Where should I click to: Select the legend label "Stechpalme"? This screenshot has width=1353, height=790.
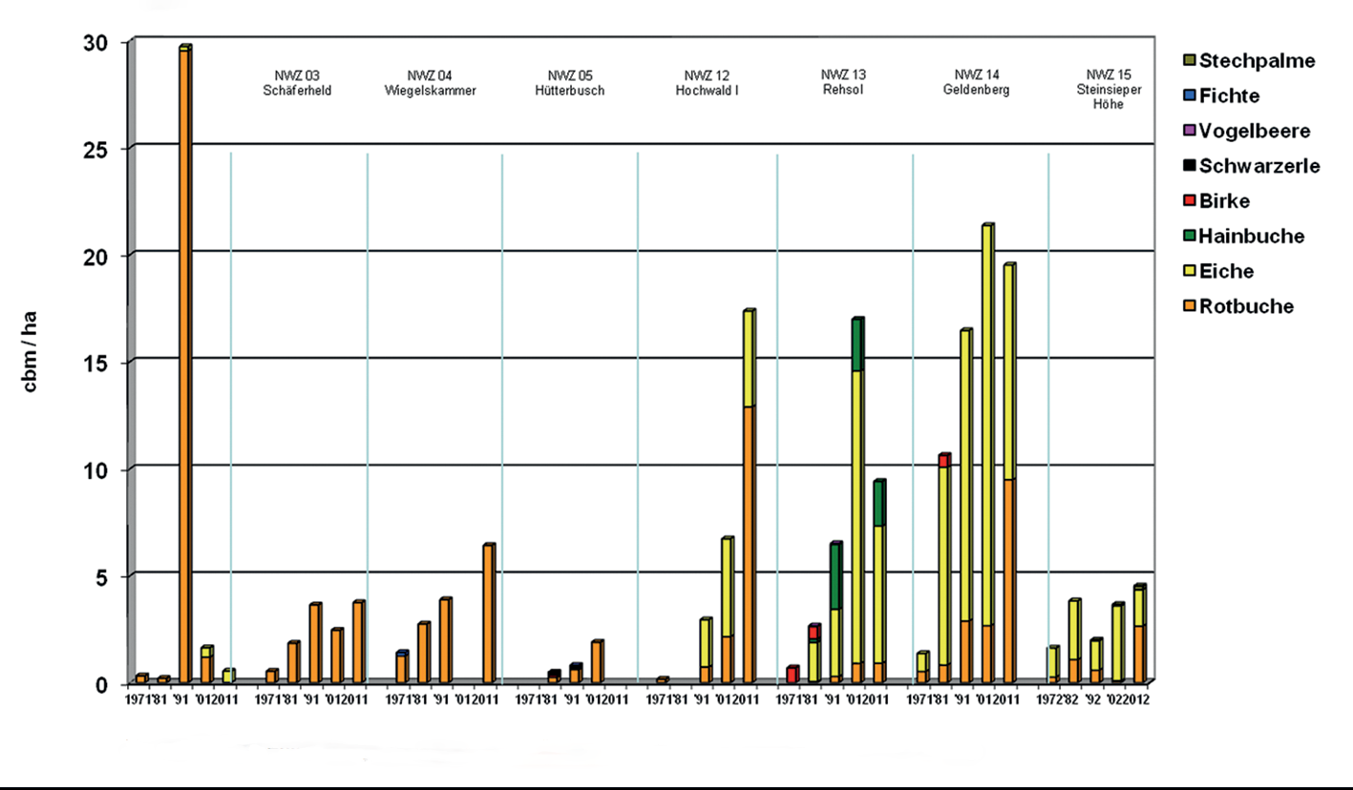tap(1258, 61)
